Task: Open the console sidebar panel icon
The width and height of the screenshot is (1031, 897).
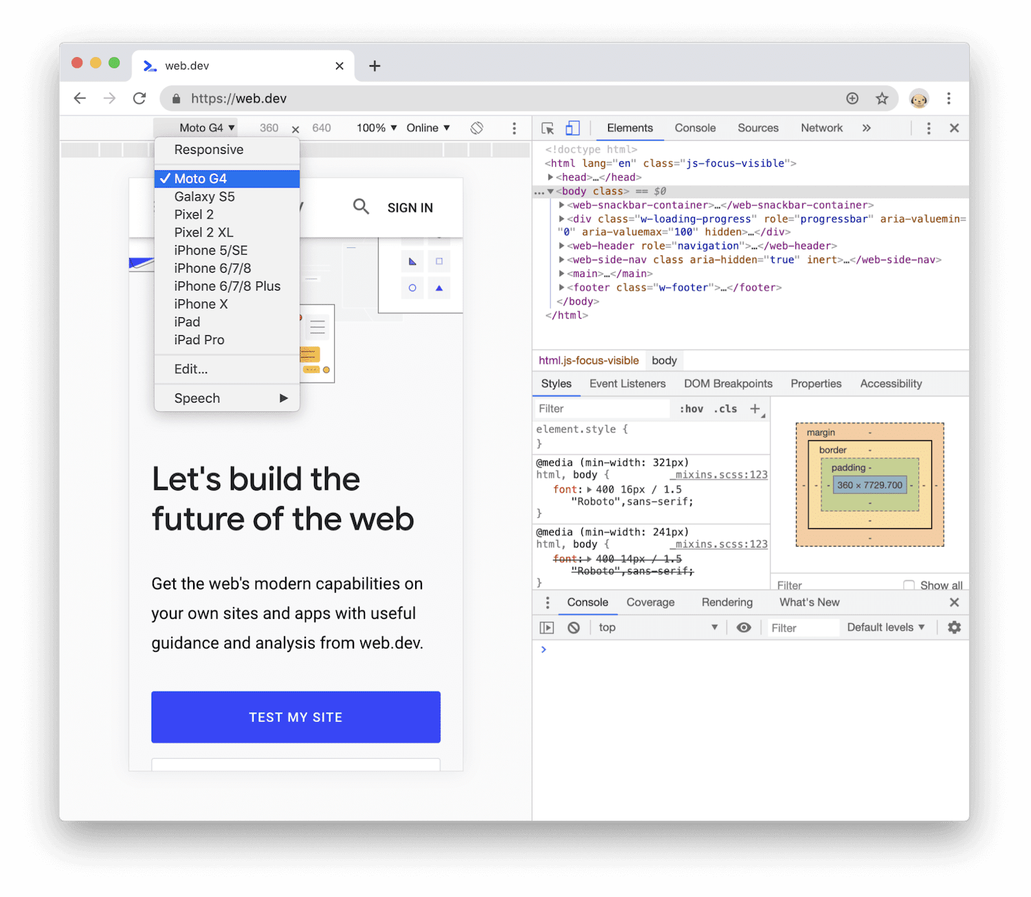Action: point(547,627)
